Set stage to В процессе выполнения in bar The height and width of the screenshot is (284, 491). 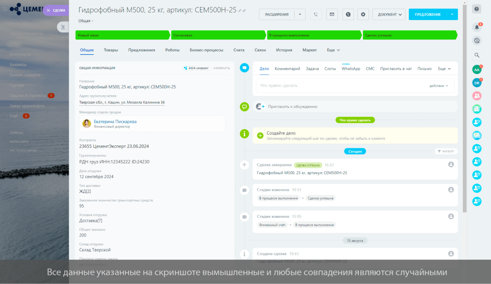click(x=314, y=35)
